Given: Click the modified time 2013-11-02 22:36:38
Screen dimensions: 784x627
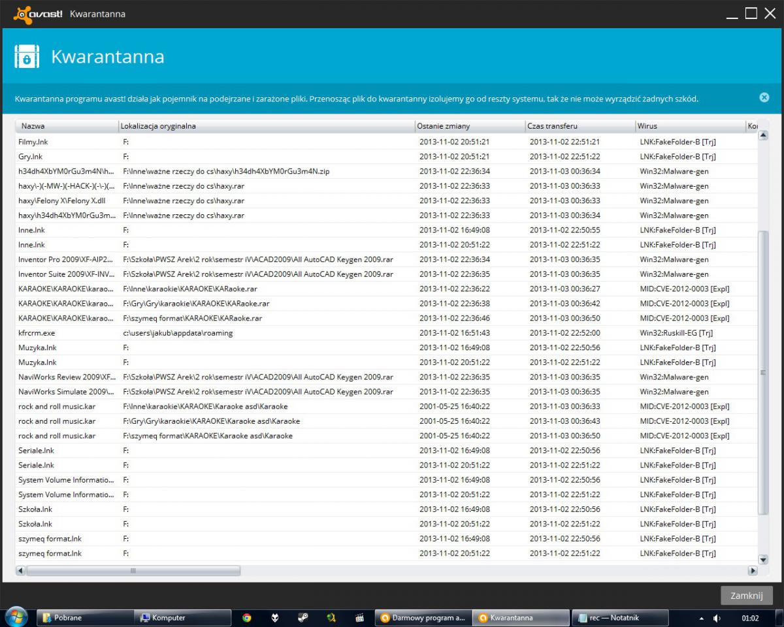Looking at the screenshot, I should (x=454, y=304).
